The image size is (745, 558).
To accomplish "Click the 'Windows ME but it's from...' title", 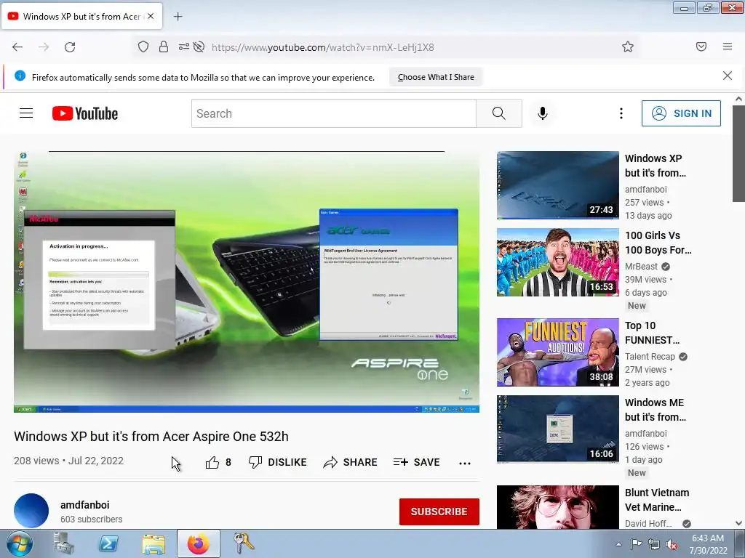I will click(x=656, y=410).
